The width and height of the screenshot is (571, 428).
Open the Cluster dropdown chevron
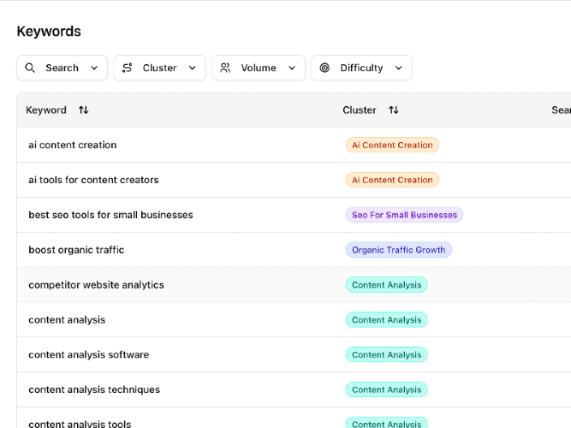pyautogui.click(x=192, y=68)
